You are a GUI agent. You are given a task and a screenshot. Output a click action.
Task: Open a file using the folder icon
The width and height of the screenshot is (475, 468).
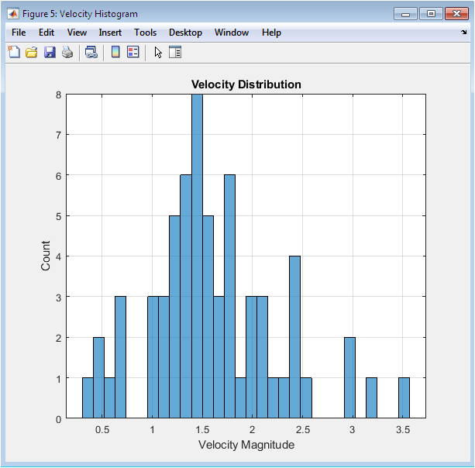[32, 53]
